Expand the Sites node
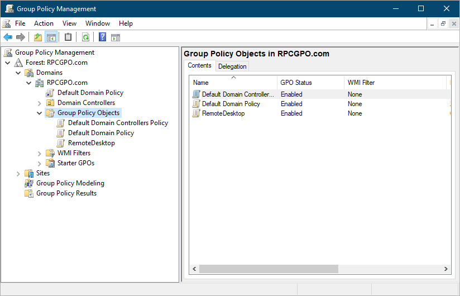Viewport: 460px width, 296px height. [18, 173]
